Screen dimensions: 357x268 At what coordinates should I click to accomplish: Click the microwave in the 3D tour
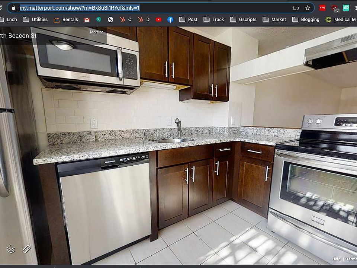86,60
